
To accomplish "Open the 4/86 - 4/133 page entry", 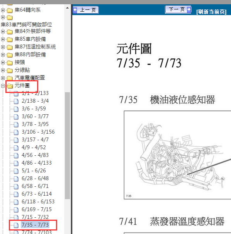I will [37, 163].
